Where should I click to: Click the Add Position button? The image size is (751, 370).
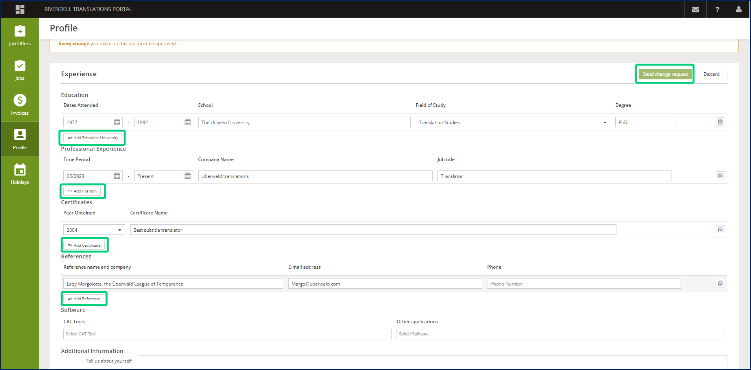[82, 191]
